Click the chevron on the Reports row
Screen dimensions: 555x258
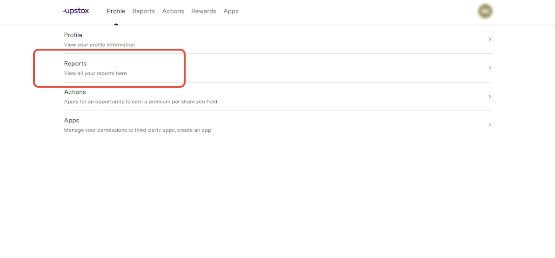(x=489, y=68)
